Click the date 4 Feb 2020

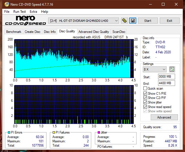[163, 52]
